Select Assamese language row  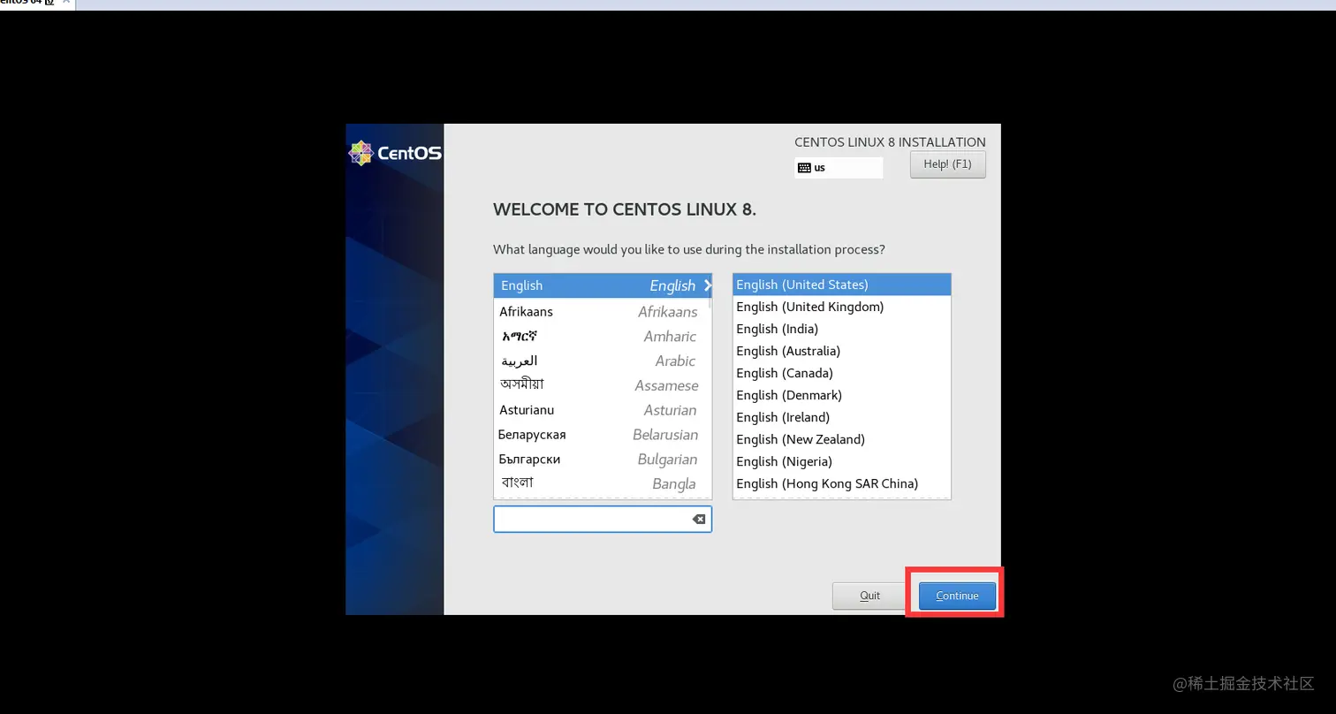(x=602, y=385)
